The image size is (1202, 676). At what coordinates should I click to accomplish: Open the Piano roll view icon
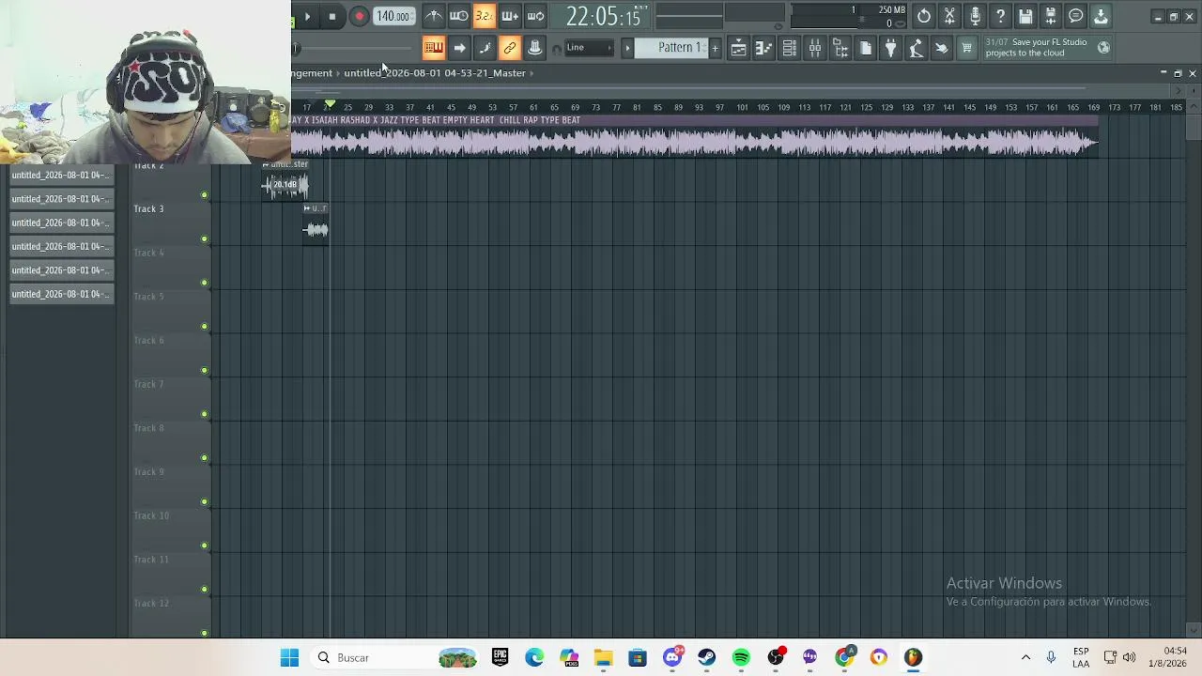pyautogui.click(x=763, y=49)
